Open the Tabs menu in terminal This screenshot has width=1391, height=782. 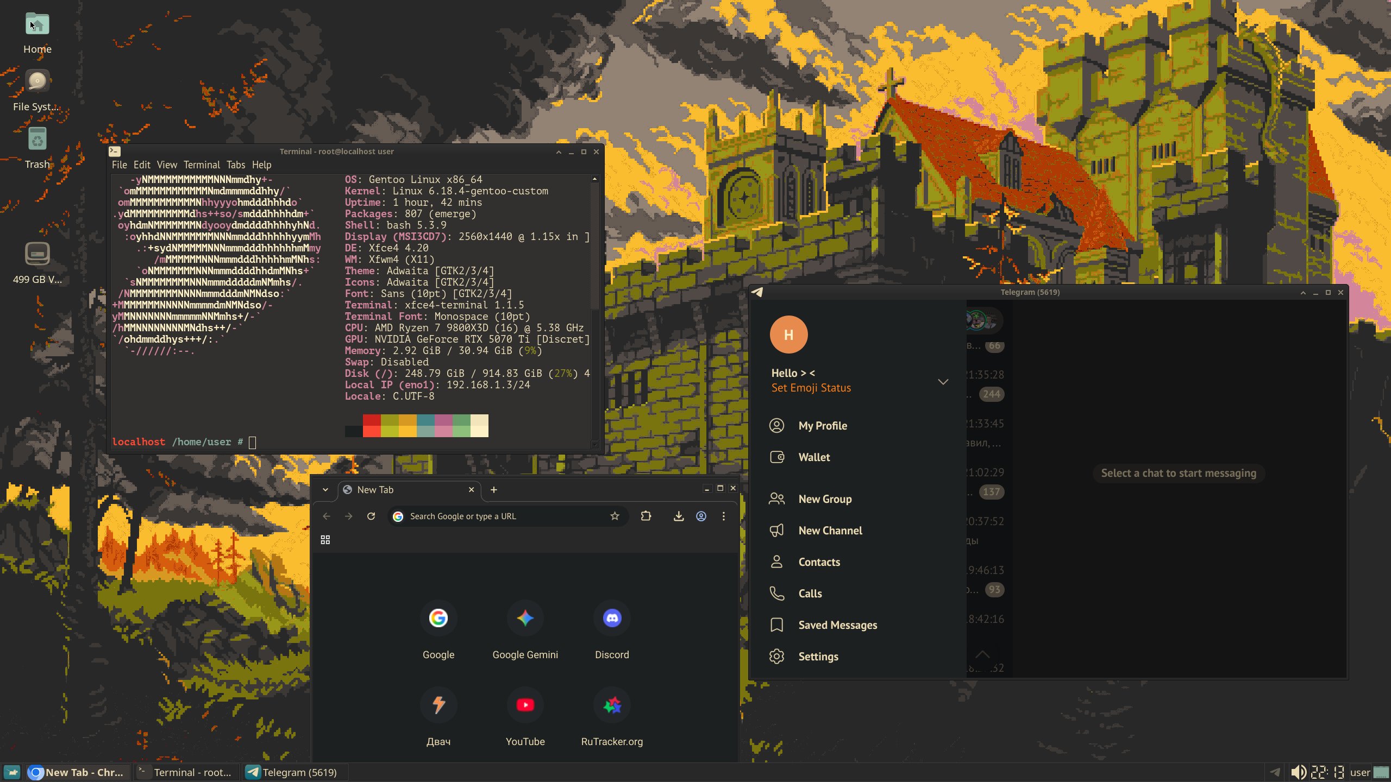[x=235, y=165]
